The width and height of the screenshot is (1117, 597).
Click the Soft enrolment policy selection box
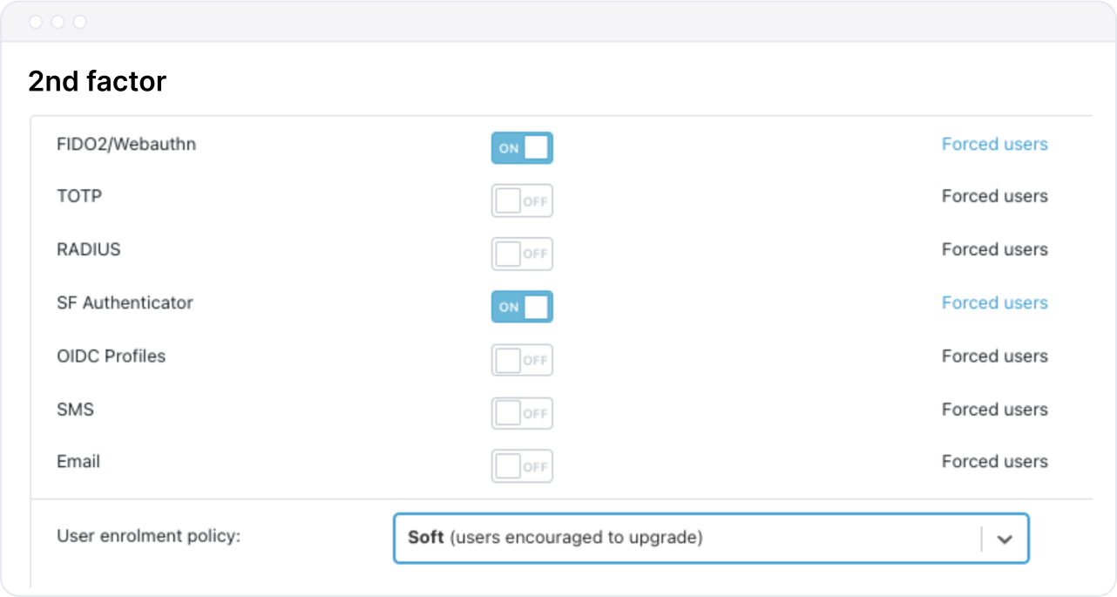[x=688, y=539]
